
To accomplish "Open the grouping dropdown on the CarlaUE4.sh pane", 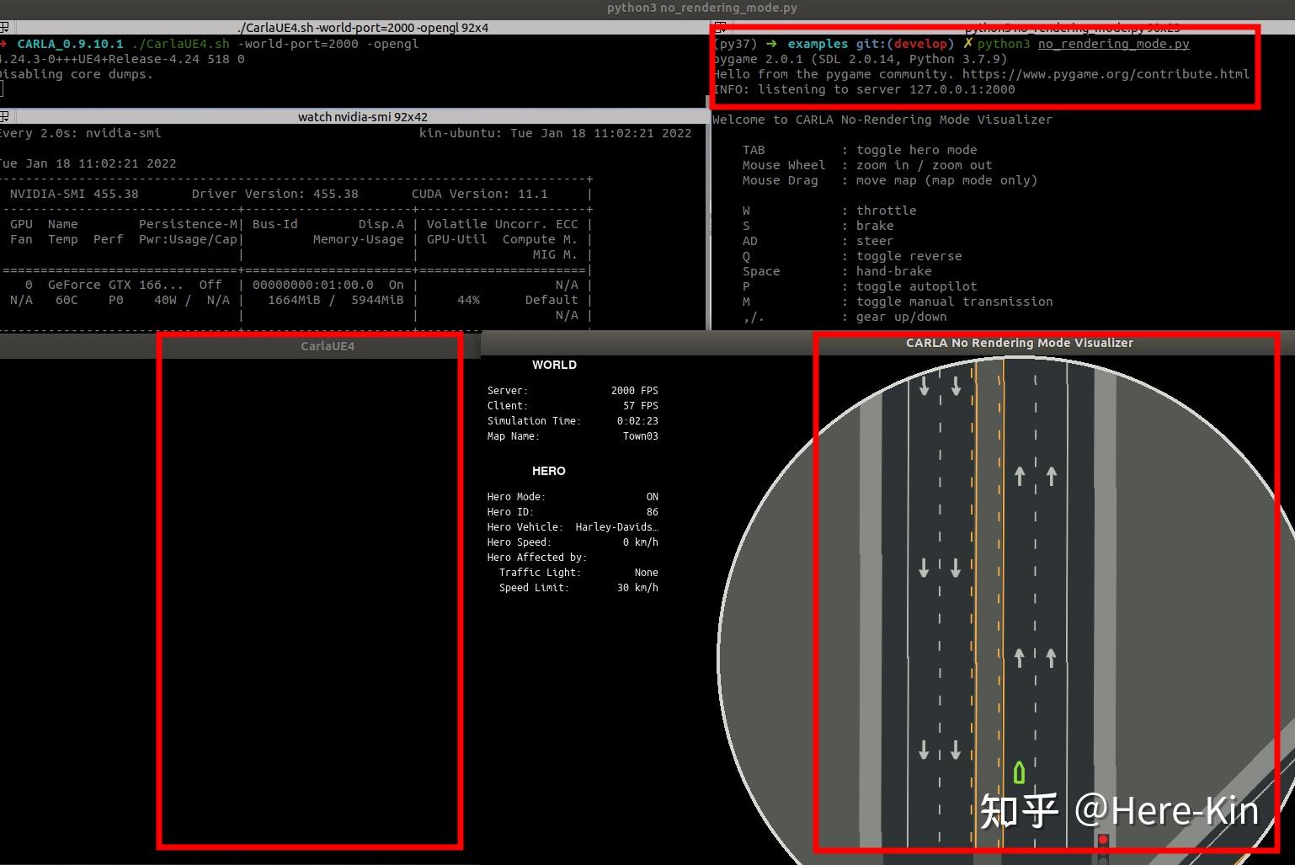I will point(5,28).
